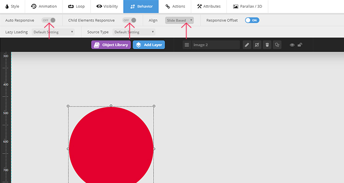Viewport: 344px width, 183px height.
Task: Turn off the Responsive Offset switch
Action: [252, 20]
